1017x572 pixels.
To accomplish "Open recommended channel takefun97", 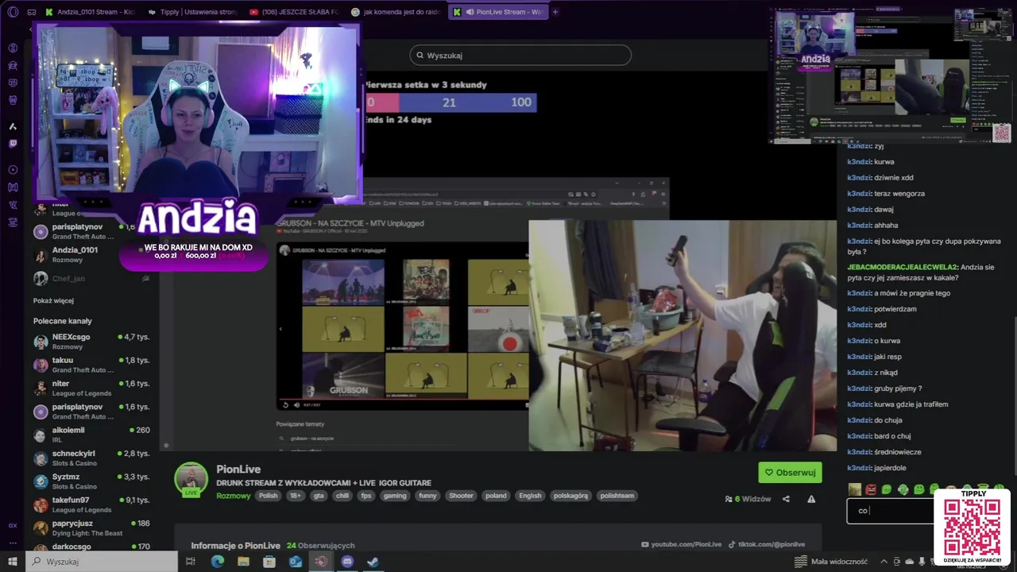I will tap(92, 504).
